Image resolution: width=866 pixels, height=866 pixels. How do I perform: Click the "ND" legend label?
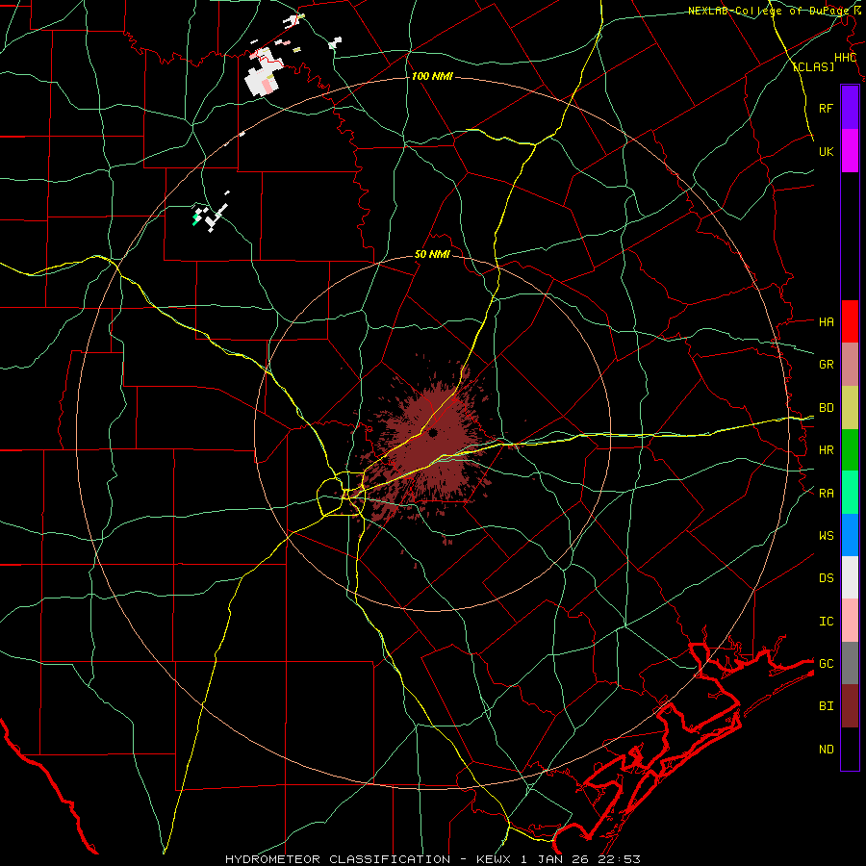tap(826, 750)
